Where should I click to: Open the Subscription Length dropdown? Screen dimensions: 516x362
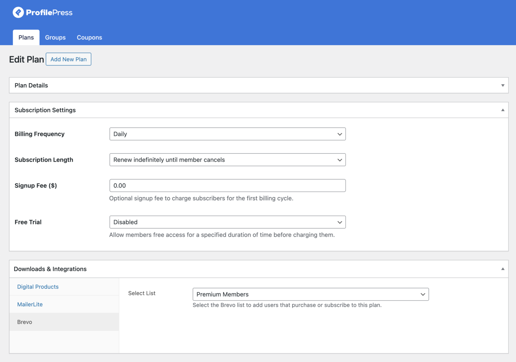point(227,160)
